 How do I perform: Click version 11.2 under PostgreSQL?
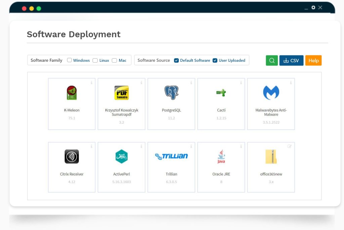[171, 118]
